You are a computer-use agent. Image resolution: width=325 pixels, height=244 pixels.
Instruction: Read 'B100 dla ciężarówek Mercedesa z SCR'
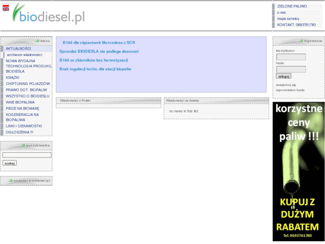click(x=99, y=43)
